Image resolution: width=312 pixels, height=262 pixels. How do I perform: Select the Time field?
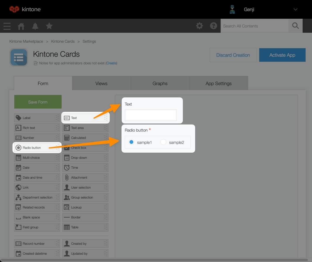tap(85, 168)
